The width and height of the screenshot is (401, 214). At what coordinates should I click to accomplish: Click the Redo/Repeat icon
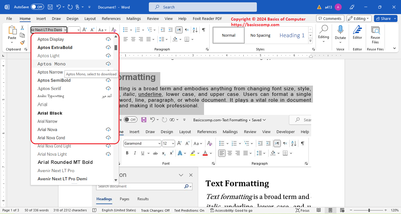70,7
